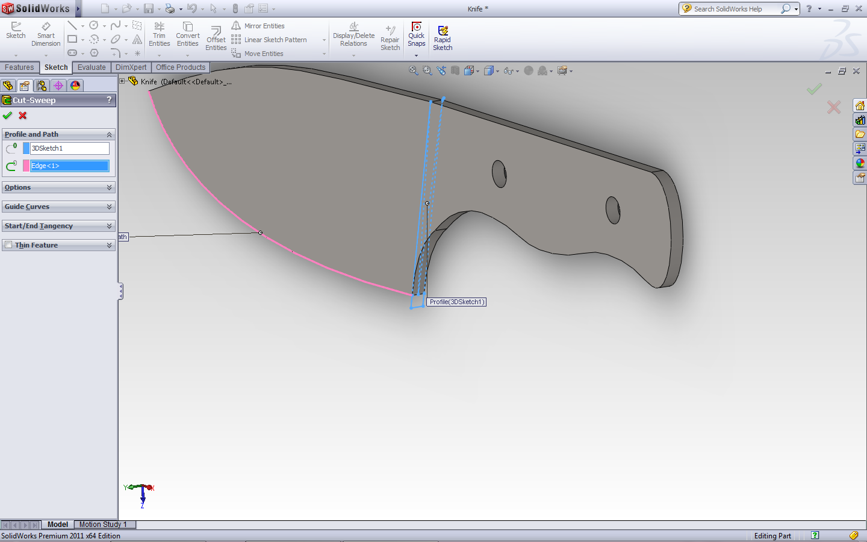Open SolidWorks Resources task pane
This screenshot has height=542, width=867.
coord(860,106)
